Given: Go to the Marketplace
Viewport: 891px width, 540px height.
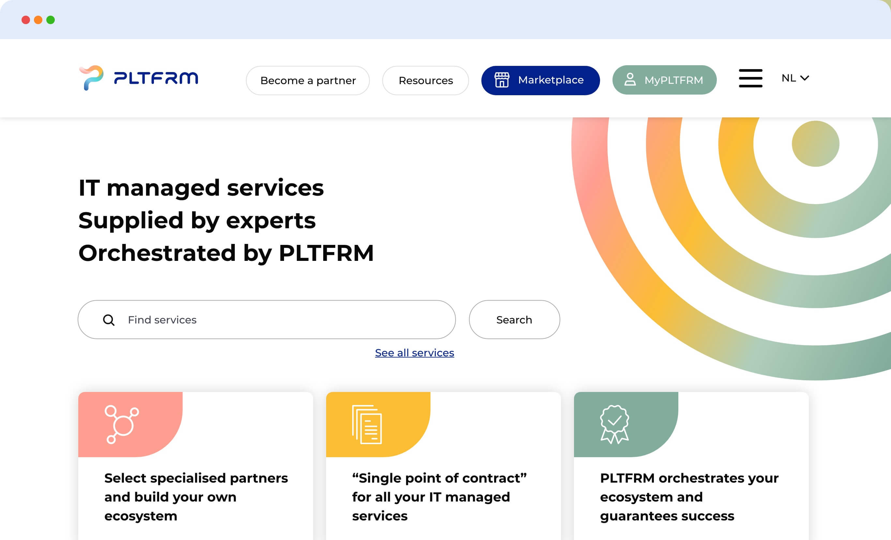Looking at the screenshot, I should pos(540,80).
